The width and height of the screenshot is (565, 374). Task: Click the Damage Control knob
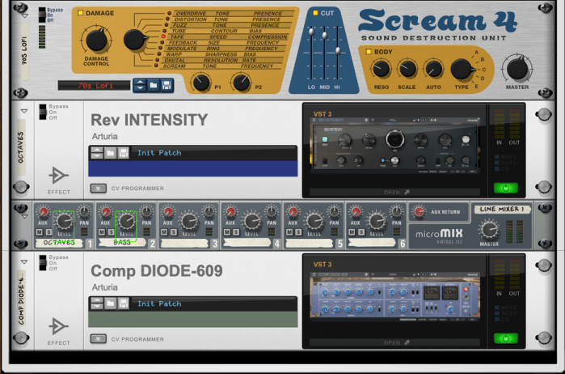pos(96,38)
